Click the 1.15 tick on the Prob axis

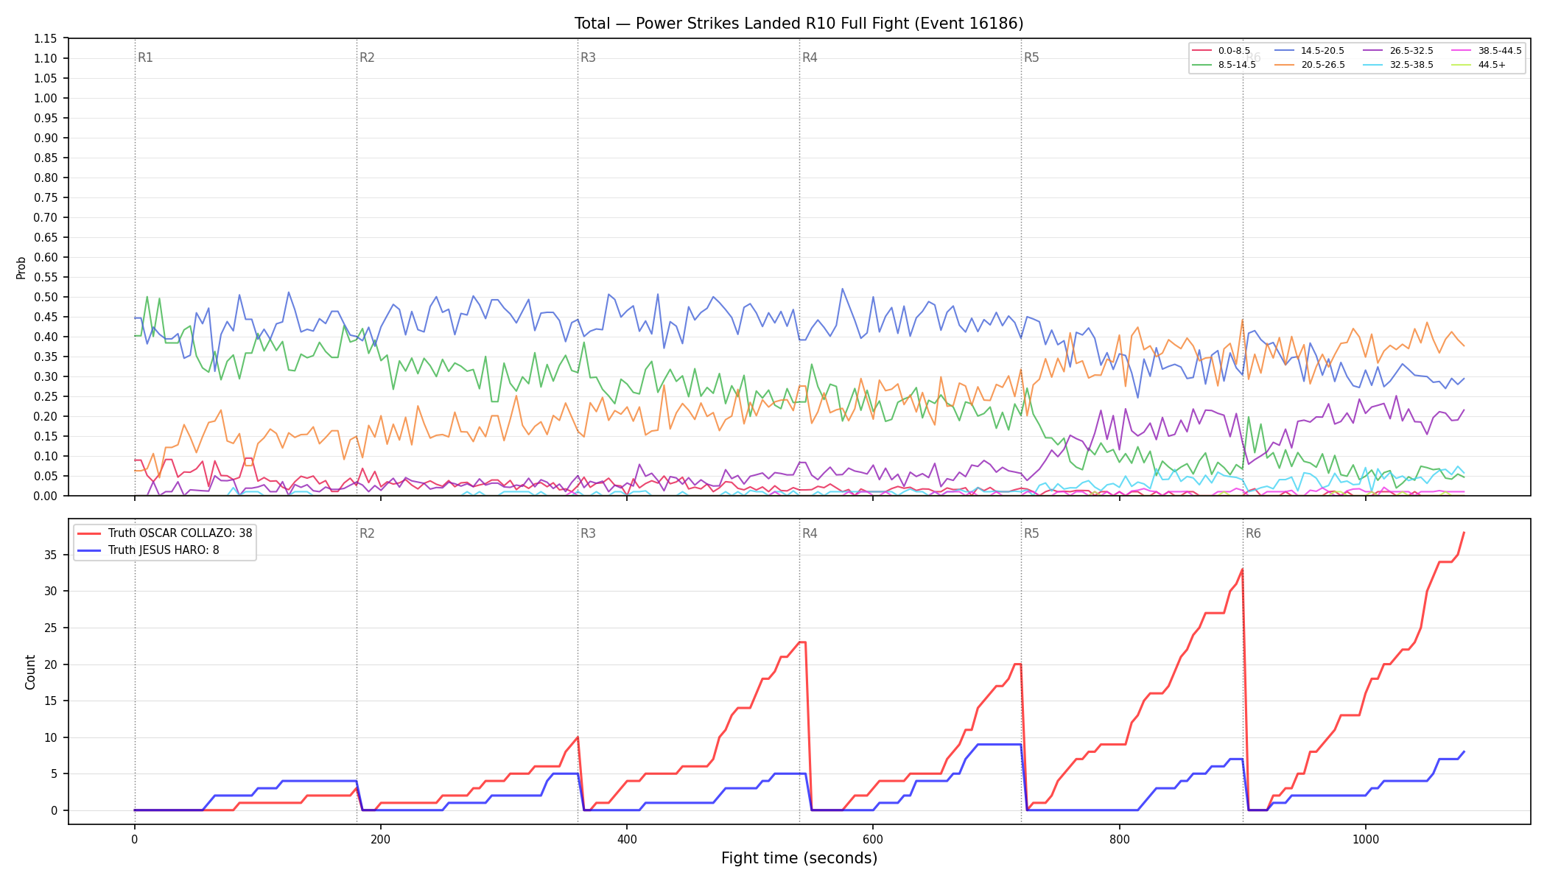(x=46, y=38)
